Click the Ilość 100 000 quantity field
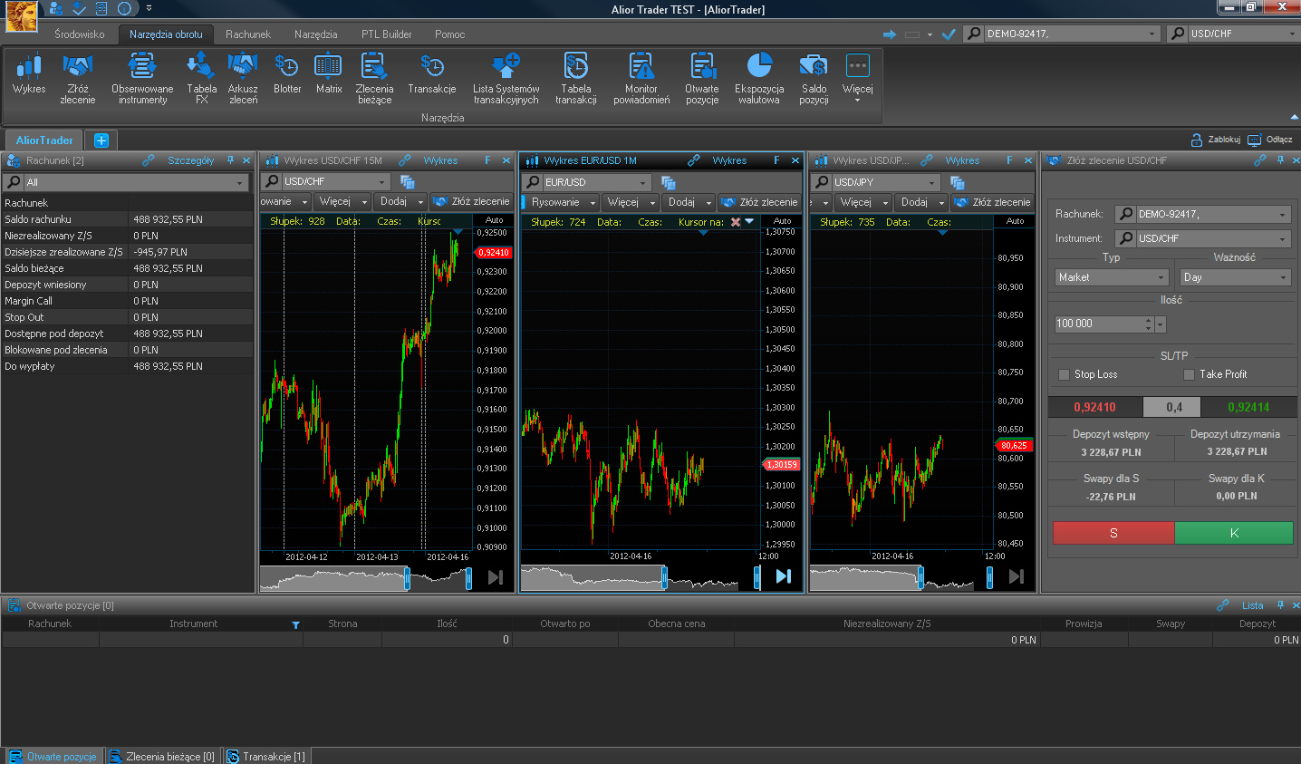Image resolution: width=1301 pixels, height=764 pixels. click(x=1098, y=324)
